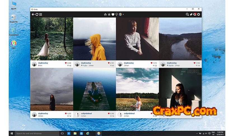Refresh the feed with the reload icon
Screen dimensions: 234x136
tap(37, 15)
